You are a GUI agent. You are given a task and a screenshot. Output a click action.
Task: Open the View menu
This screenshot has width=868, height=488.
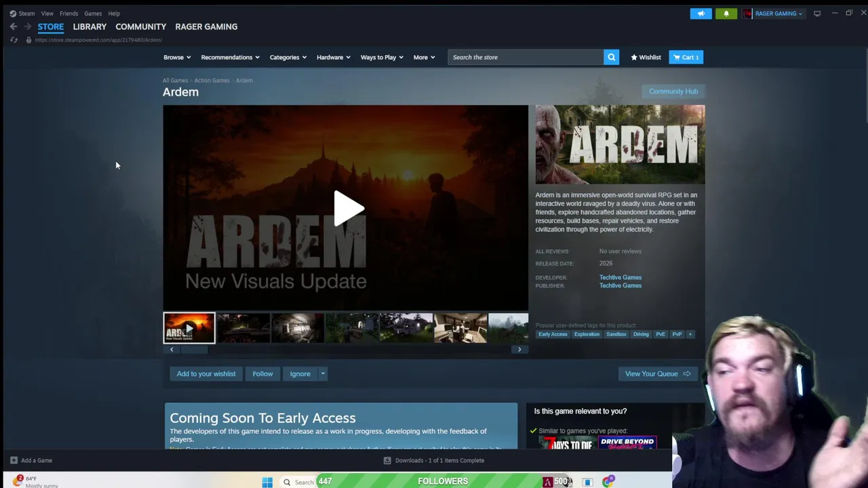[47, 14]
